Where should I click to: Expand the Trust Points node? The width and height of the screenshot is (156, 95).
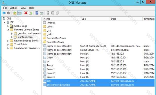pos(8,45)
